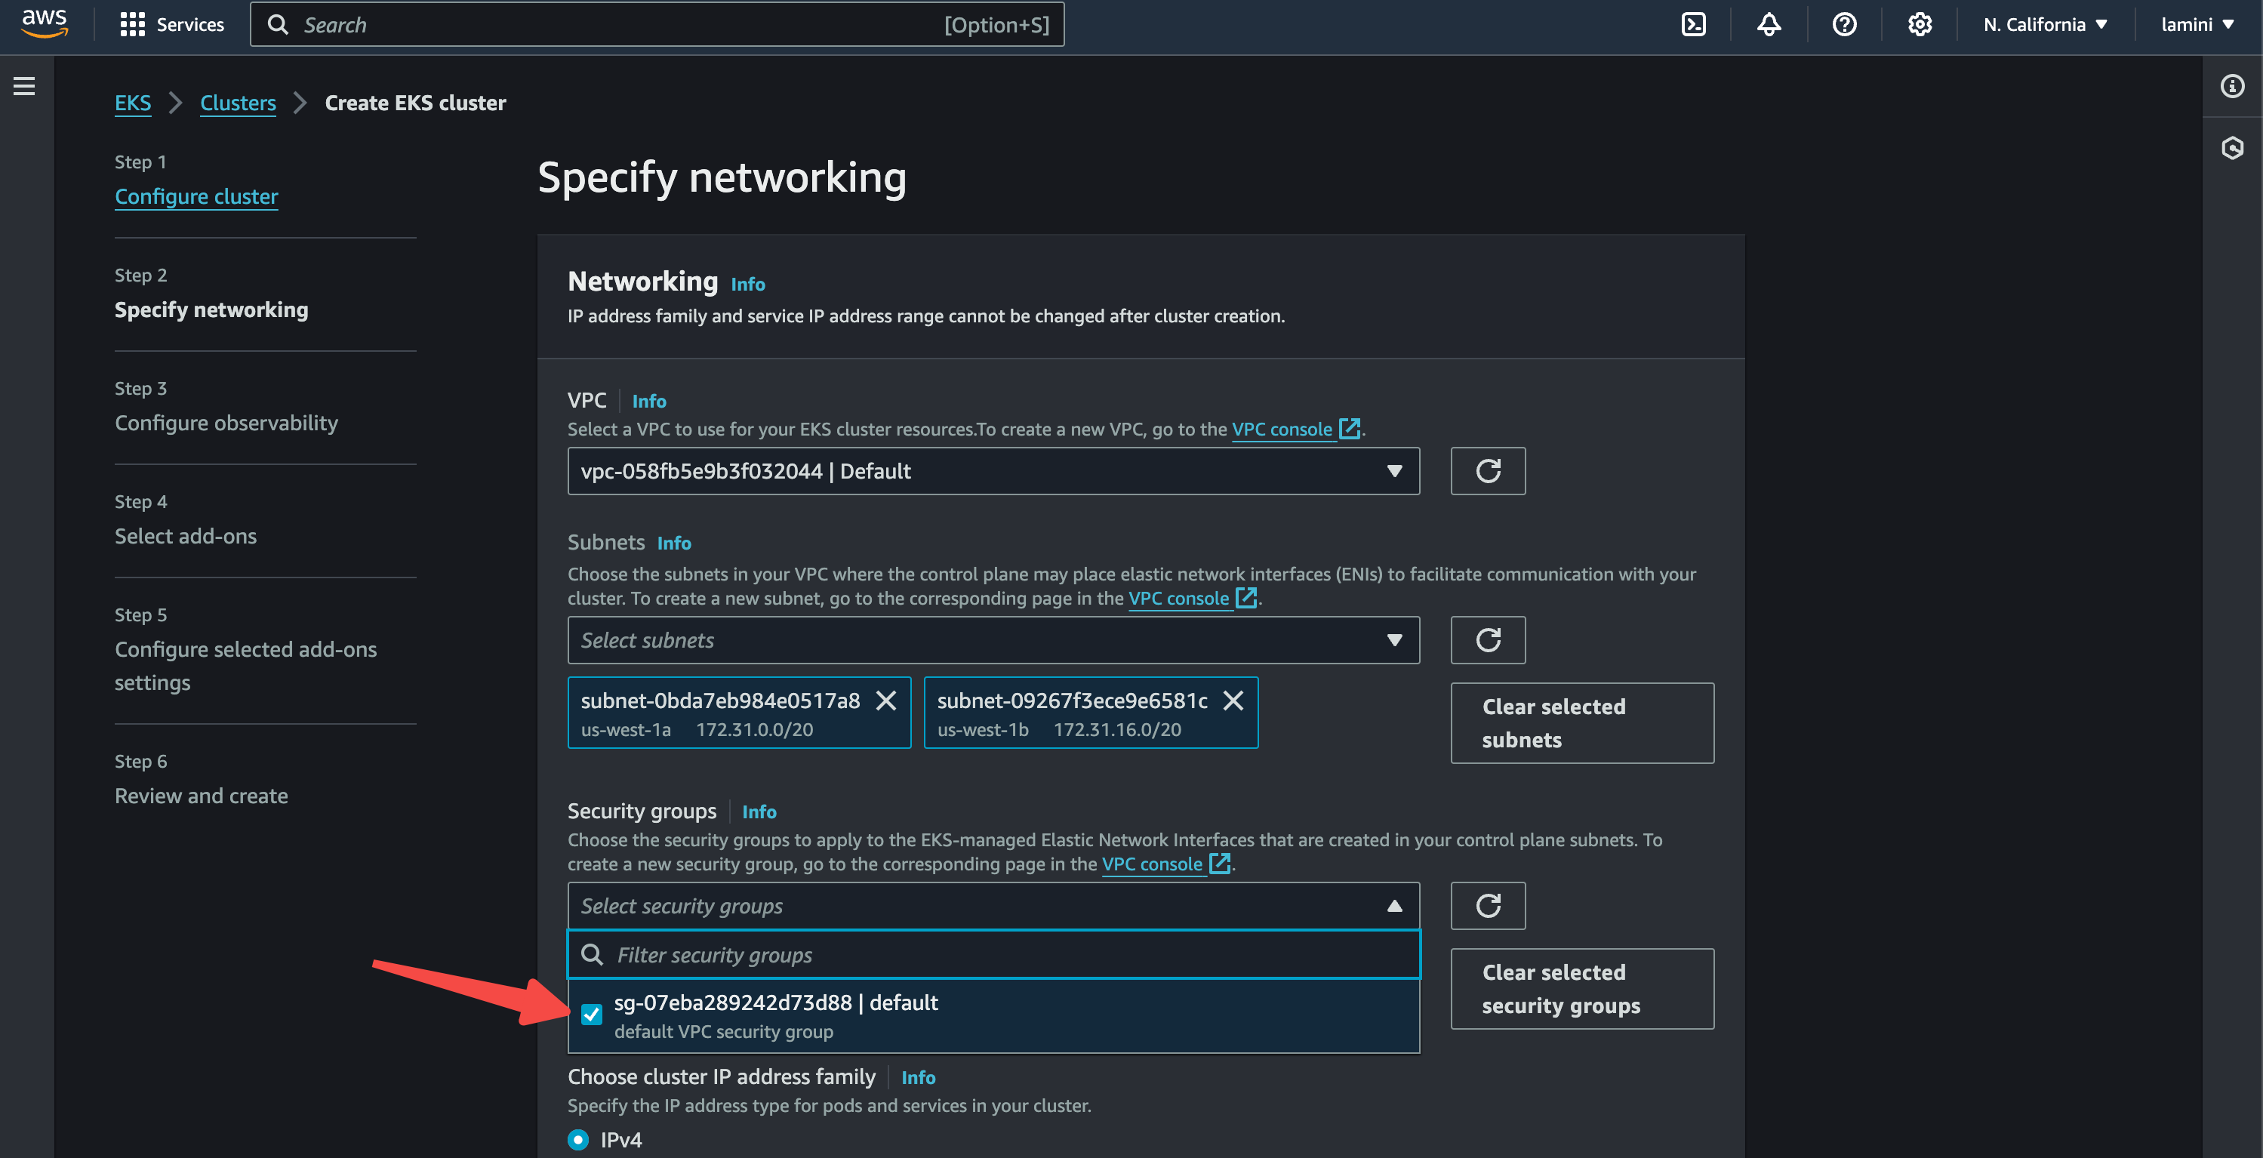Screen dimensions: 2263x1158
Task: Open the Services grid menu
Action: [x=171, y=25]
